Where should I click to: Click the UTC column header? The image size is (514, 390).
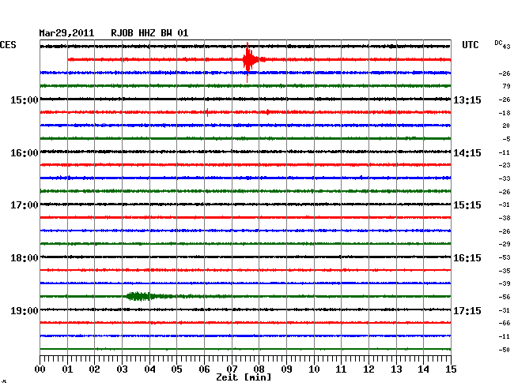pyautogui.click(x=470, y=45)
